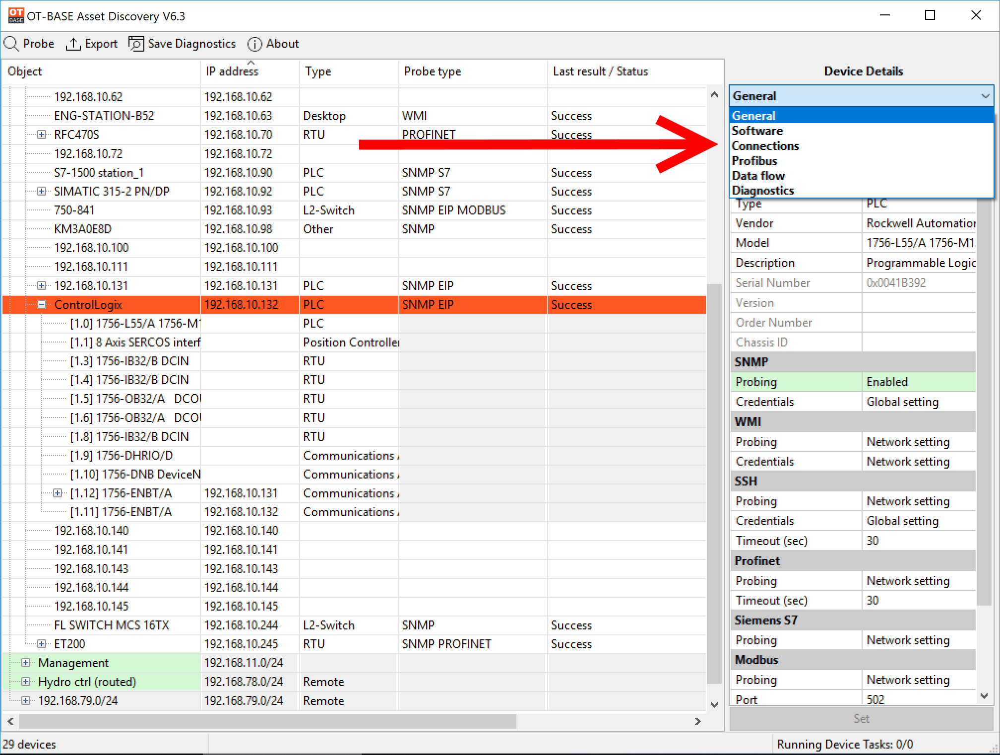Collapse the ControlLogix tree node

(42, 304)
